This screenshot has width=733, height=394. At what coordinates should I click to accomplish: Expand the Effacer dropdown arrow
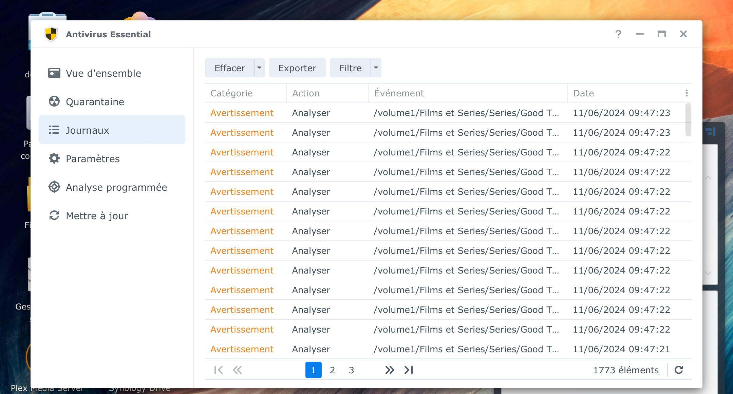pyautogui.click(x=259, y=68)
